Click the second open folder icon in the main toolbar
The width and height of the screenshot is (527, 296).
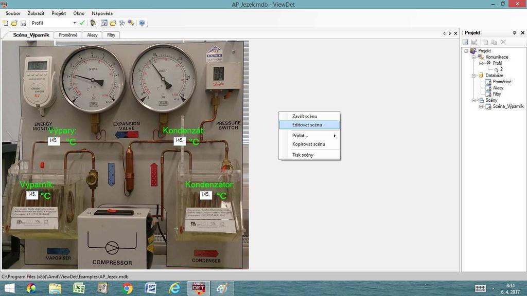point(113,23)
